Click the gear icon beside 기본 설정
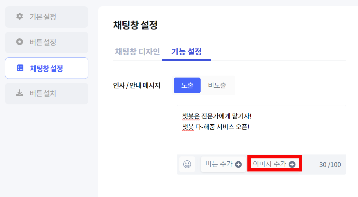 click(20, 16)
